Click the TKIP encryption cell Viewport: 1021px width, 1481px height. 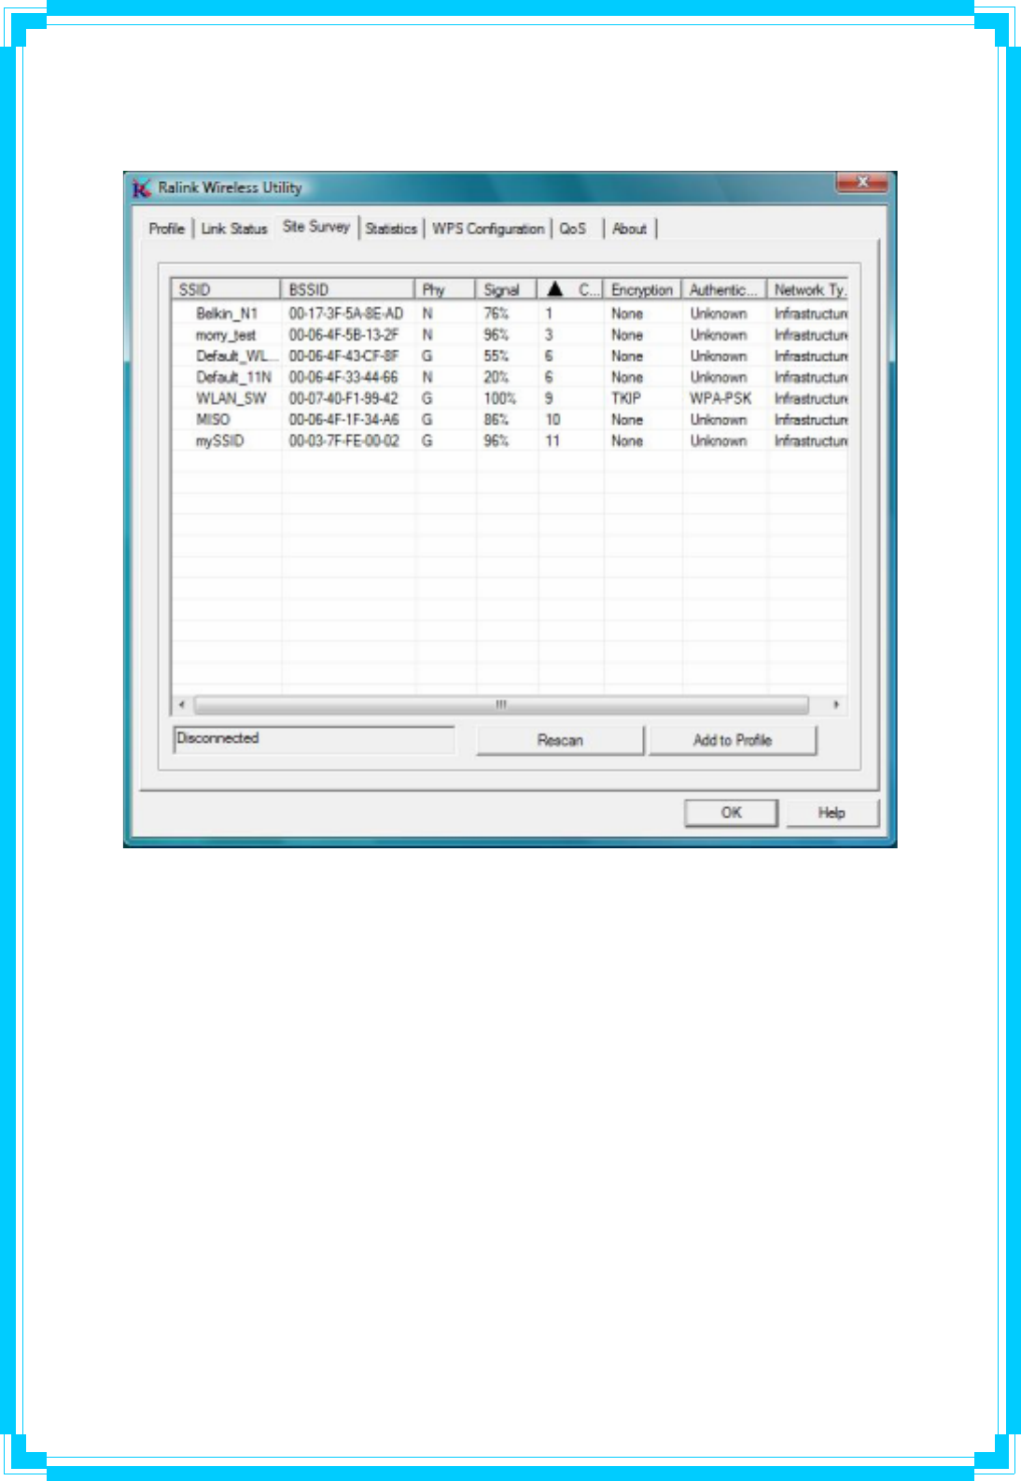(626, 398)
